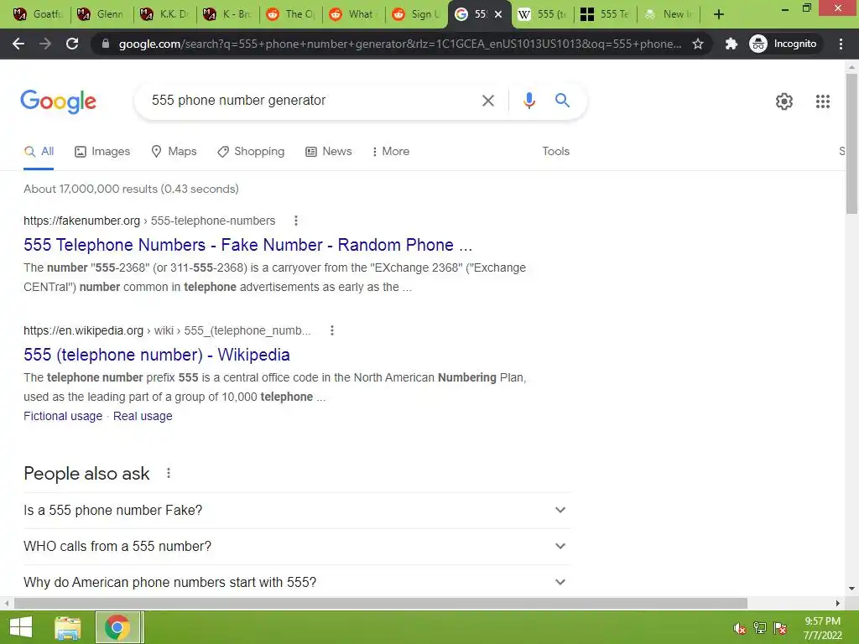Viewport: 859px width, 644px height.
Task: Open '555 Telephone Numbers - Fake Number' result
Action: [x=247, y=245]
